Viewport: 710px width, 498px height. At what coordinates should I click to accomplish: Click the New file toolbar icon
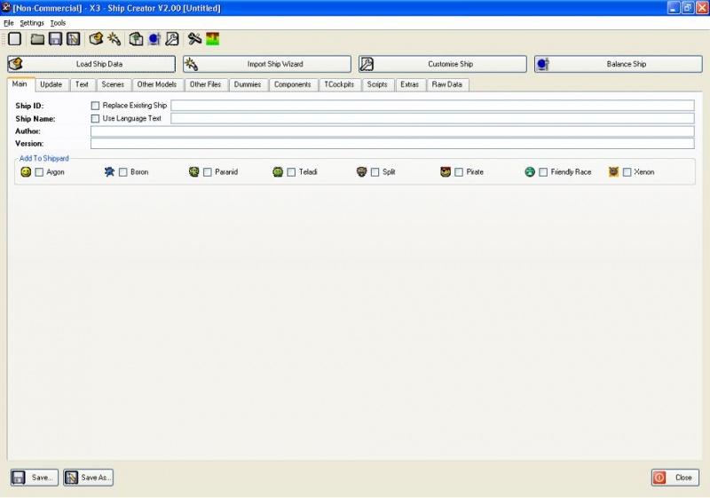(x=14, y=39)
